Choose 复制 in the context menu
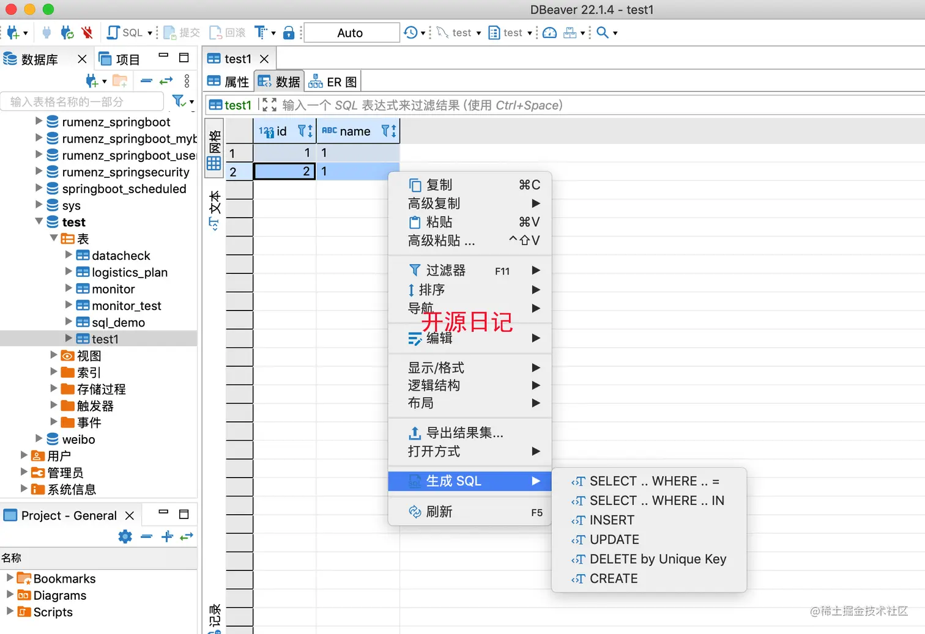Viewport: 925px width, 634px height. tap(470, 185)
